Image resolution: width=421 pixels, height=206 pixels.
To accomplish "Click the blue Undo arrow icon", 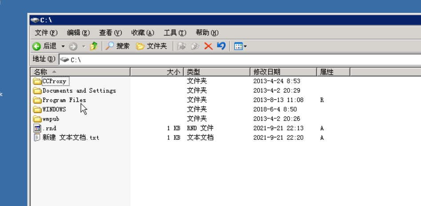I will [221, 46].
